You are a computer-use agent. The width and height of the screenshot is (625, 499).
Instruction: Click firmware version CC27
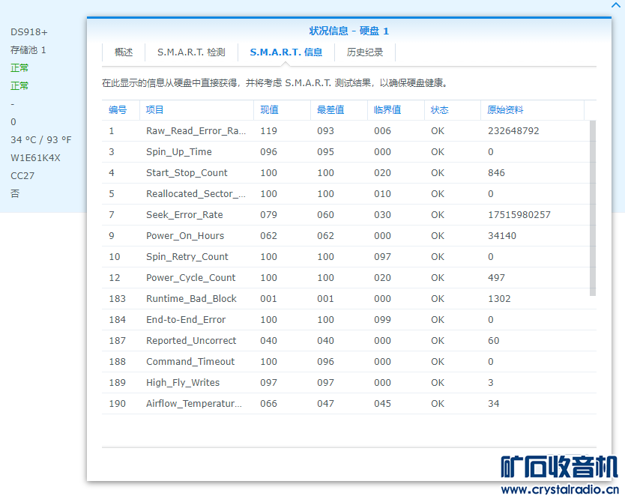[22, 176]
